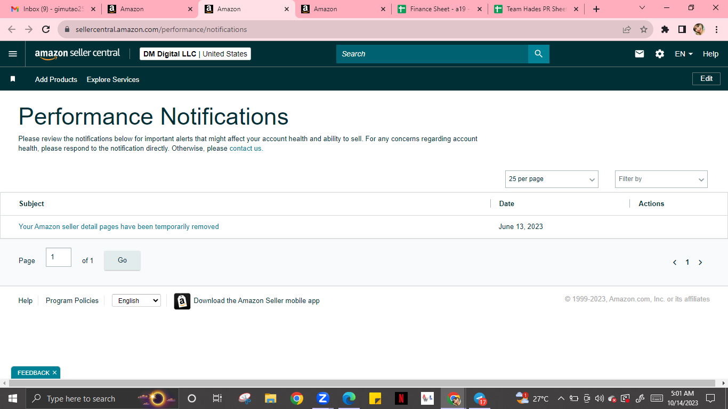728x409 pixels.
Task: Open Task View on the taskbar
Action: click(217, 398)
